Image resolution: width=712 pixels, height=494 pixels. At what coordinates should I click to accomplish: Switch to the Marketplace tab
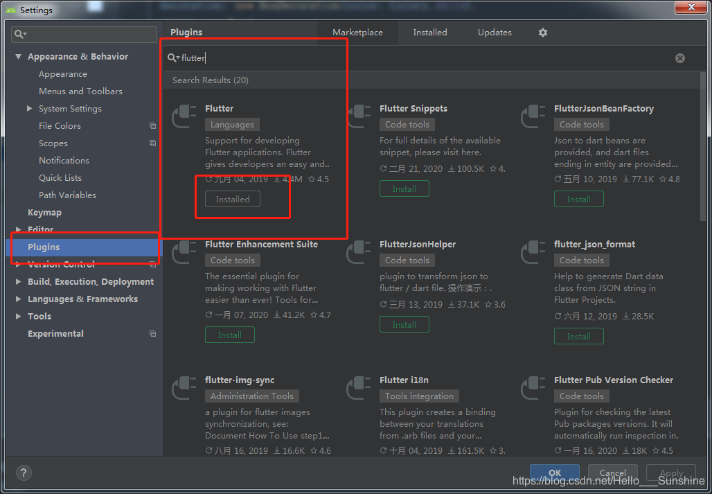357,33
